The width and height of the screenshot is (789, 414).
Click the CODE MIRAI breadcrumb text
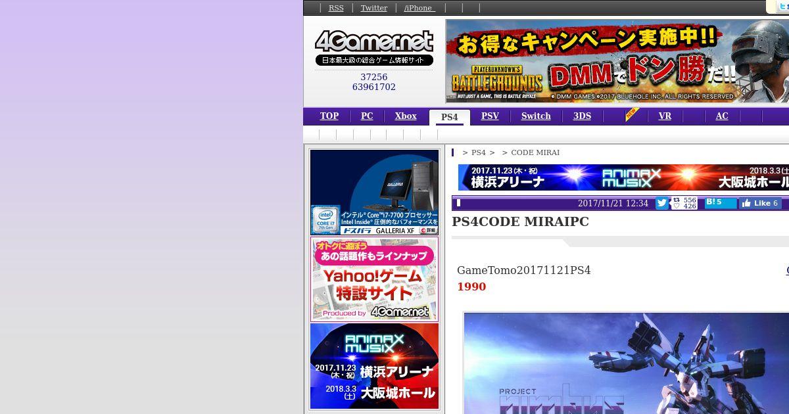535,152
